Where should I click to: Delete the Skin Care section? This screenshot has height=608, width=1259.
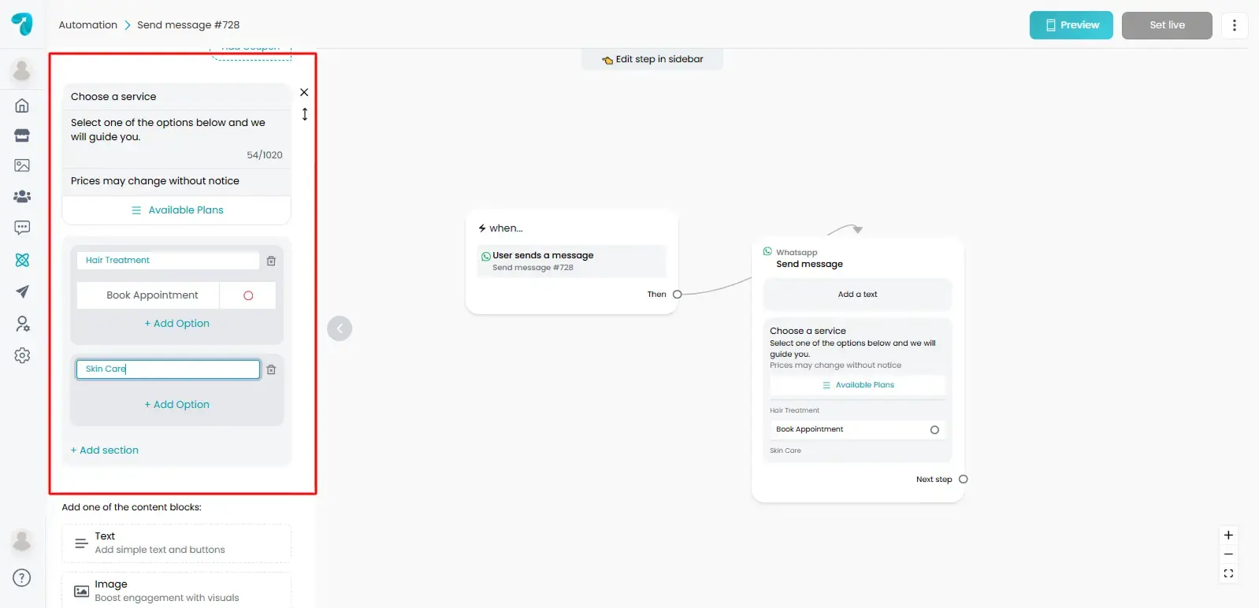tap(271, 369)
